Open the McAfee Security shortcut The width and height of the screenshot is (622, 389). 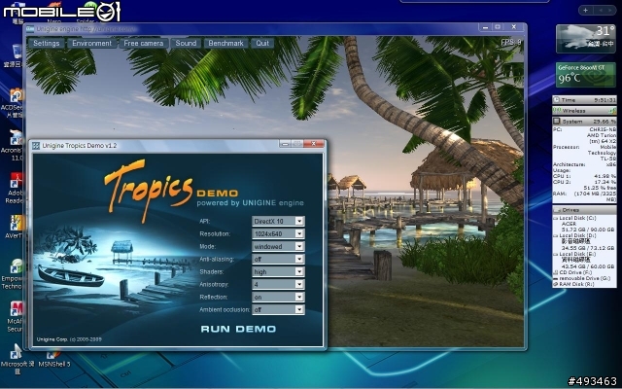click(x=16, y=317)
